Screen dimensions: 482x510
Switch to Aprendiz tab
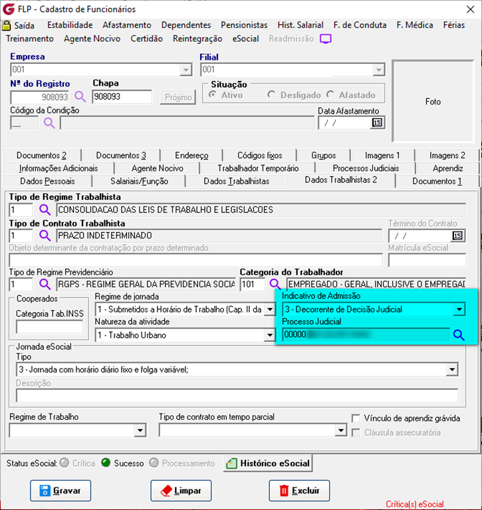coord(448,168)
